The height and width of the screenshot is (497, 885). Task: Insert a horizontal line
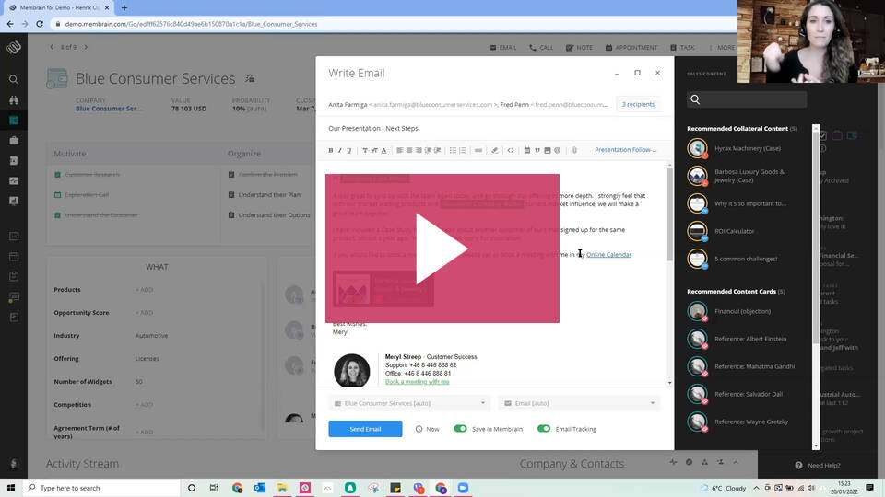[478, 150]
